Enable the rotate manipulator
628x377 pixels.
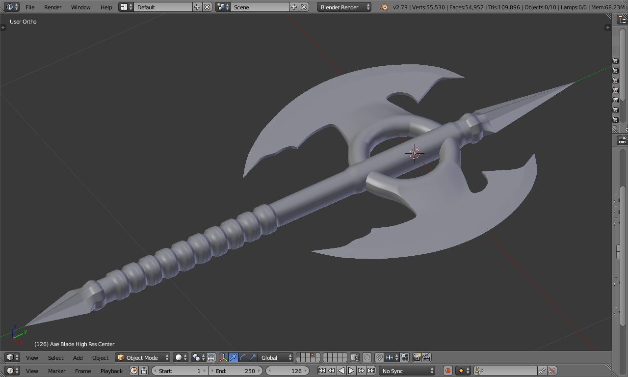tap(243, 357)
